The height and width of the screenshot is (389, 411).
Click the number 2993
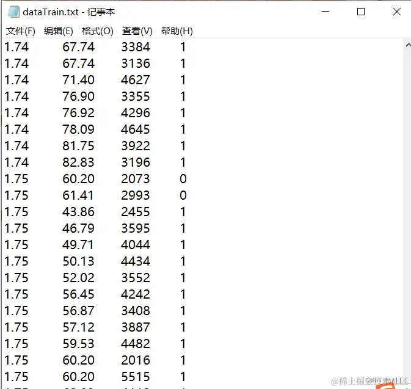coord(136,195)
